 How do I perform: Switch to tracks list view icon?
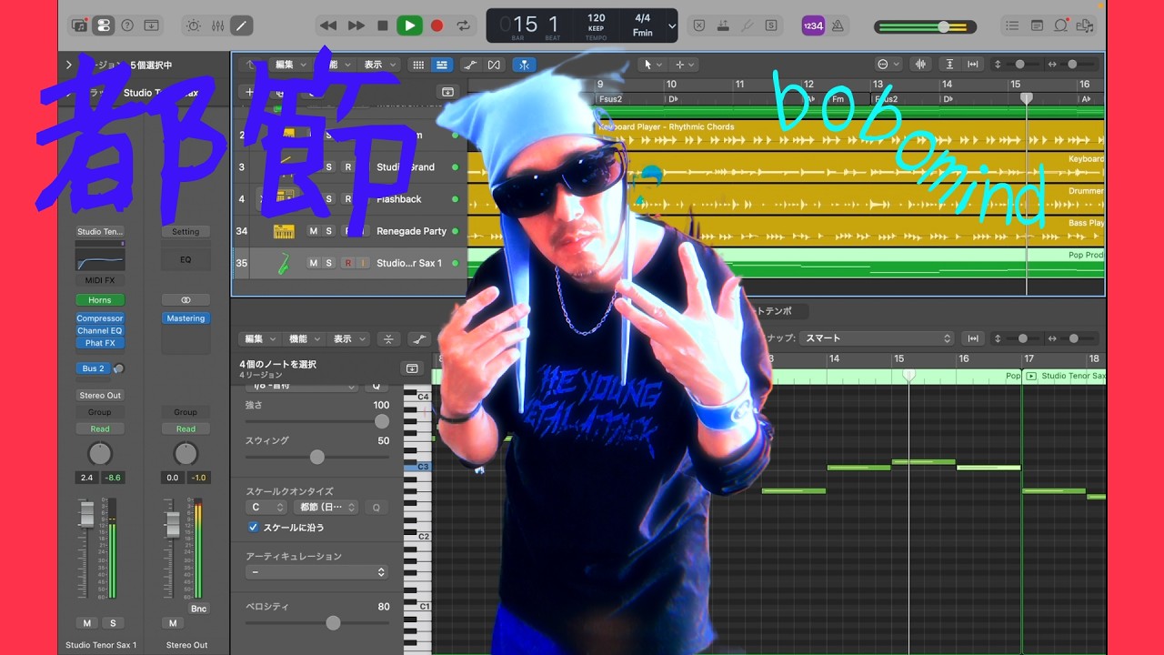point(442,65)
